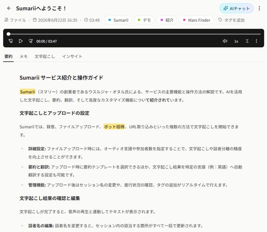Click the heading Sumarii サービス紹介と操作ガイド
The height and width of the screenshot is (232, 267).
pyautogui.click(x=61, y=78)
